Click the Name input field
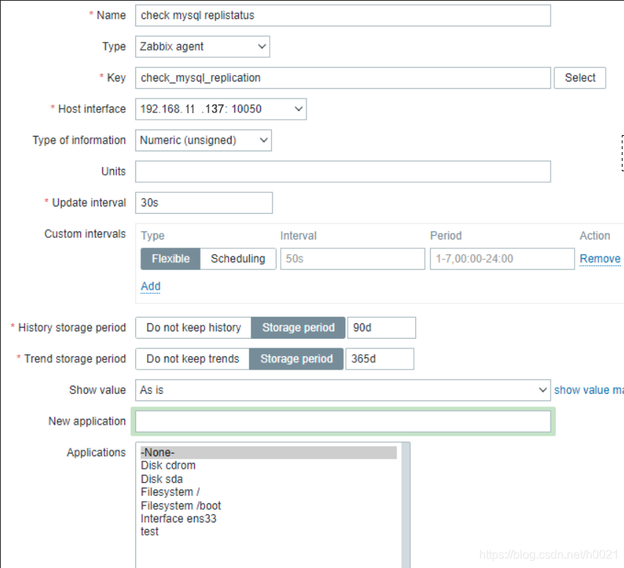624x568 pixels. (343, 15)
